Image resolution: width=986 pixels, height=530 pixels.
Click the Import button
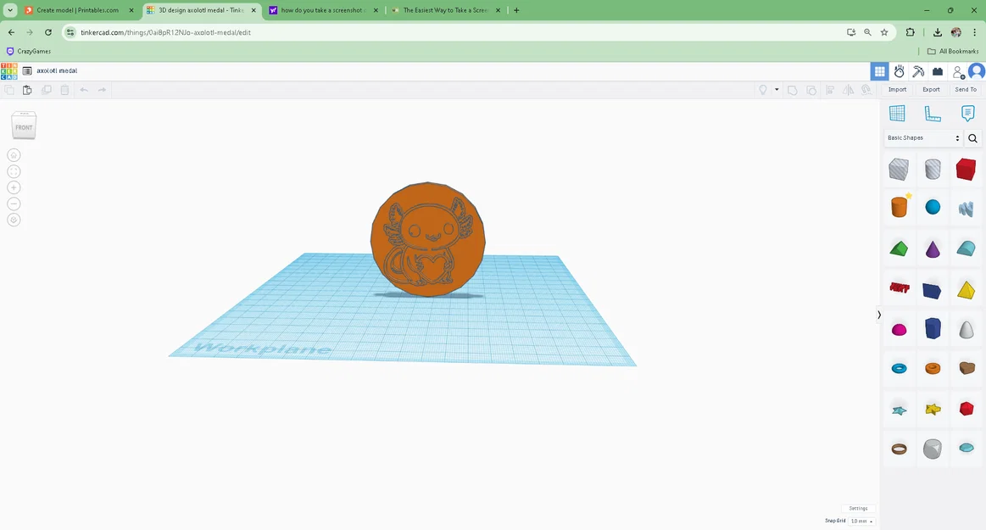pyautogui.click(x=897, y=89)
